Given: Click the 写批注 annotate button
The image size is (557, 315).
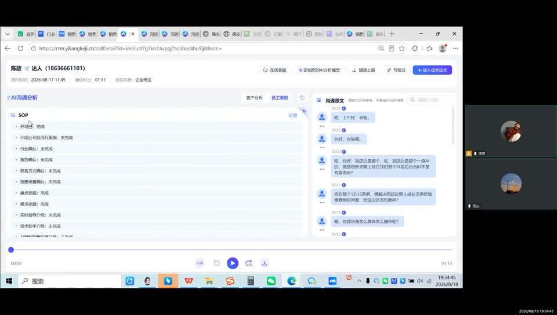Looking at the screenshot, I should (396, 70).
